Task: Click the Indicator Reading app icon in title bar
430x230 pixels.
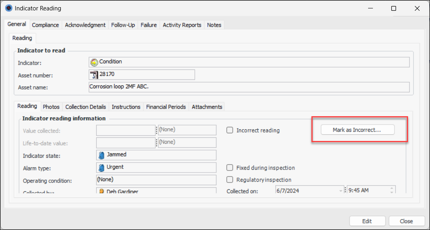Action: pyautogui.click(x=9, y=8)
